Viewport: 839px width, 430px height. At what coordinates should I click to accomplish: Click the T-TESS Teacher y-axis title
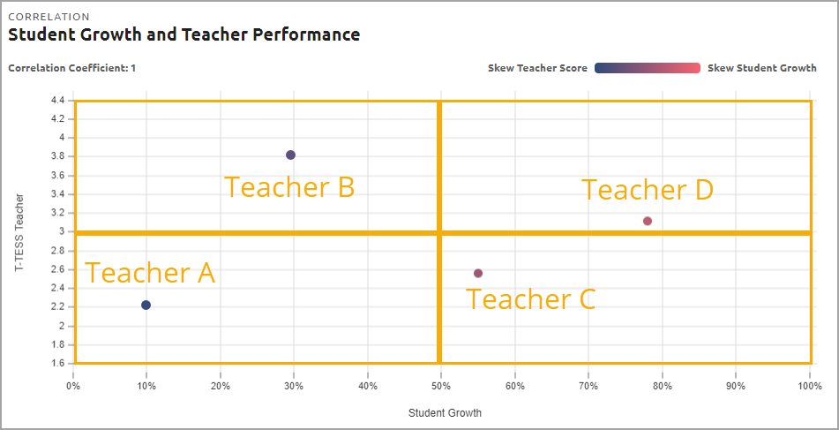point(19,232)
